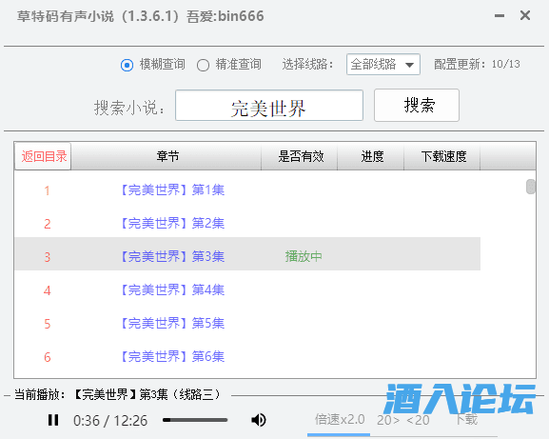
Task: Skip forward 20 seconds
Action: tap(388, 420)
